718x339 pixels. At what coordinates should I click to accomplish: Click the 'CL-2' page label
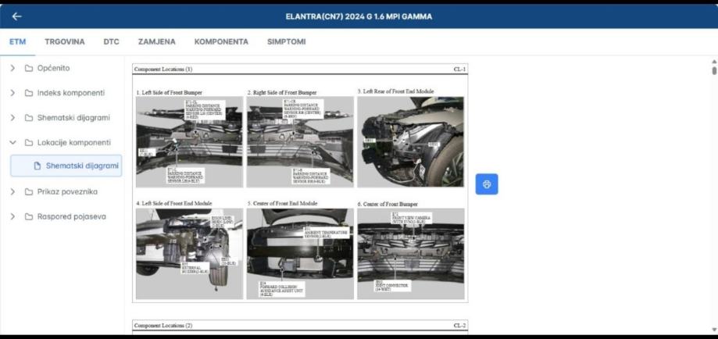click(x=459, y=325)
